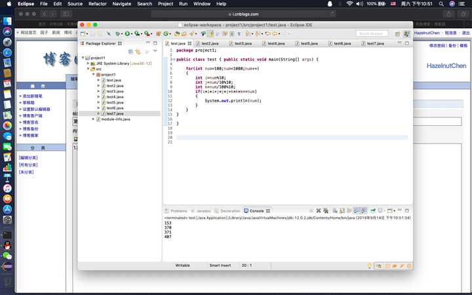
Task: Click 草稿箱 link in browser sidebar
Action: (x=29, y=103)
